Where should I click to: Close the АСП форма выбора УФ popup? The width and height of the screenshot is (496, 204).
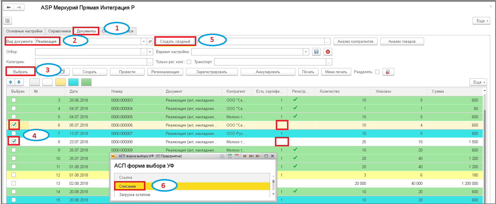click(272, 156)
